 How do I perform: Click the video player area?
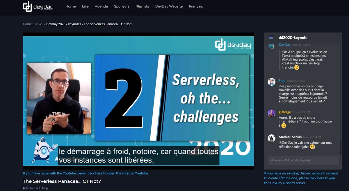pos(138,101)
